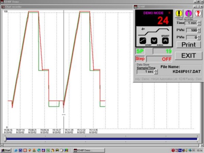204x153 pixels.
Task: Click the DEMO MODE text
Action: point(153,13)
